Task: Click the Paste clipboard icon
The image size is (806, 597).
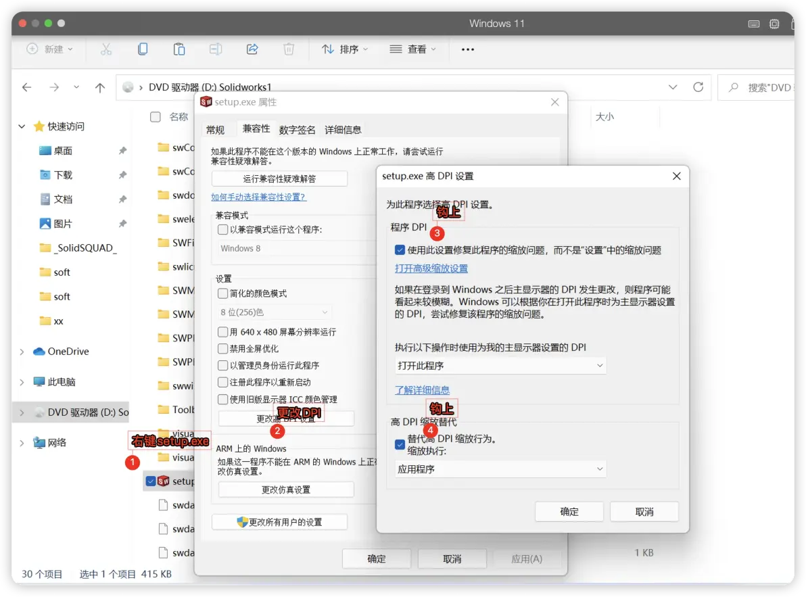Action: (x=179, y=49)
